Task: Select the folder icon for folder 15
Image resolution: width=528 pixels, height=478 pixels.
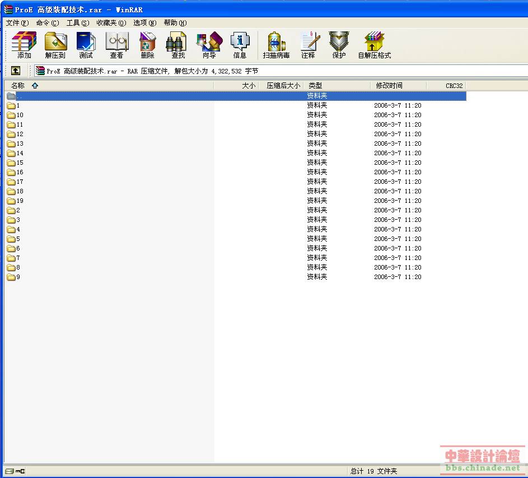Action: (x=11, y=163)
